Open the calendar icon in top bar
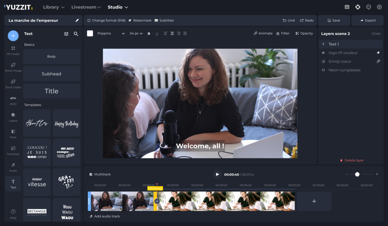The width and height of the screenshot is (388, 226). coord(347,7)
